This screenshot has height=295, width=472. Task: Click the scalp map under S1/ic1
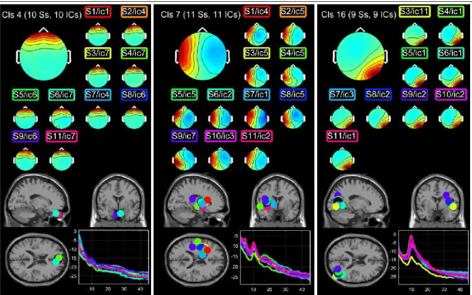(x=98, y=35)
